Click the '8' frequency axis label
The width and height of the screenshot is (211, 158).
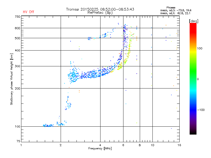(140, 145)
